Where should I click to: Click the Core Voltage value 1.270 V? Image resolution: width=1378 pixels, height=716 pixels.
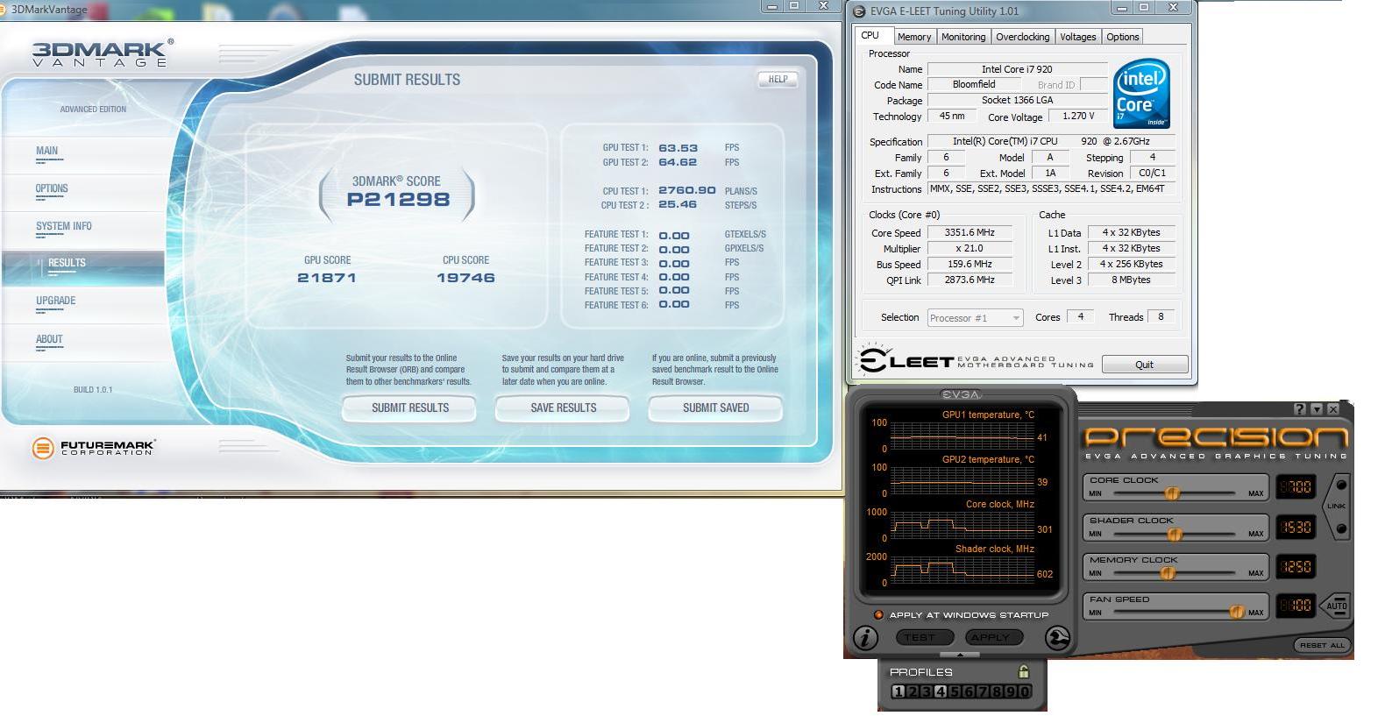1077,117
